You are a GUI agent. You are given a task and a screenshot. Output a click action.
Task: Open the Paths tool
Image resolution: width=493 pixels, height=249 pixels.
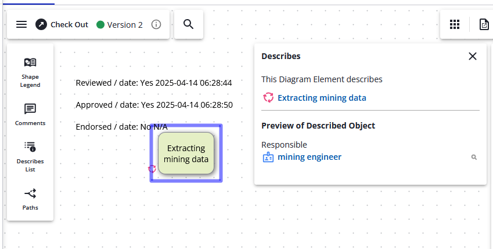[x=30, y=198]
